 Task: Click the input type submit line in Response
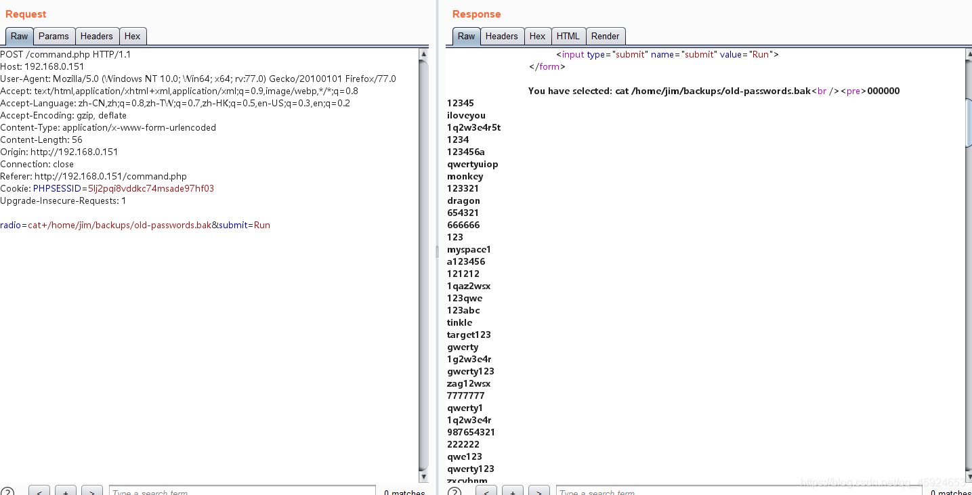click(x=667, y=54)
